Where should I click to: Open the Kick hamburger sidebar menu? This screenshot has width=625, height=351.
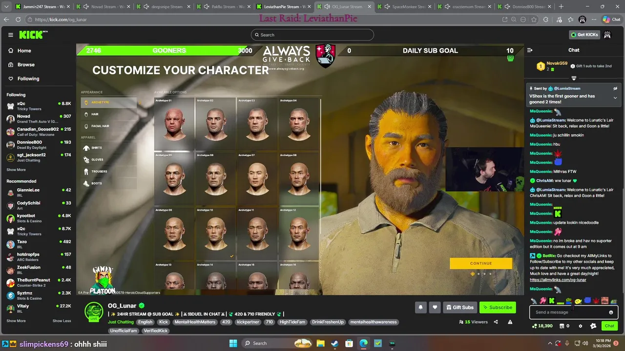(x=10, y=35)
